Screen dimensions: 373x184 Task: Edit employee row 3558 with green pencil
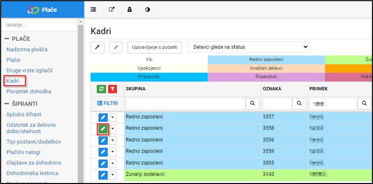103,129
